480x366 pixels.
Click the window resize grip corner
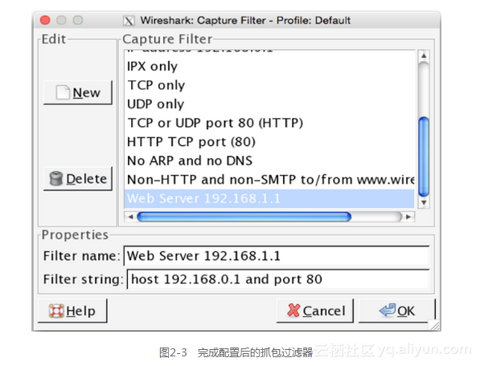(434, 325)
